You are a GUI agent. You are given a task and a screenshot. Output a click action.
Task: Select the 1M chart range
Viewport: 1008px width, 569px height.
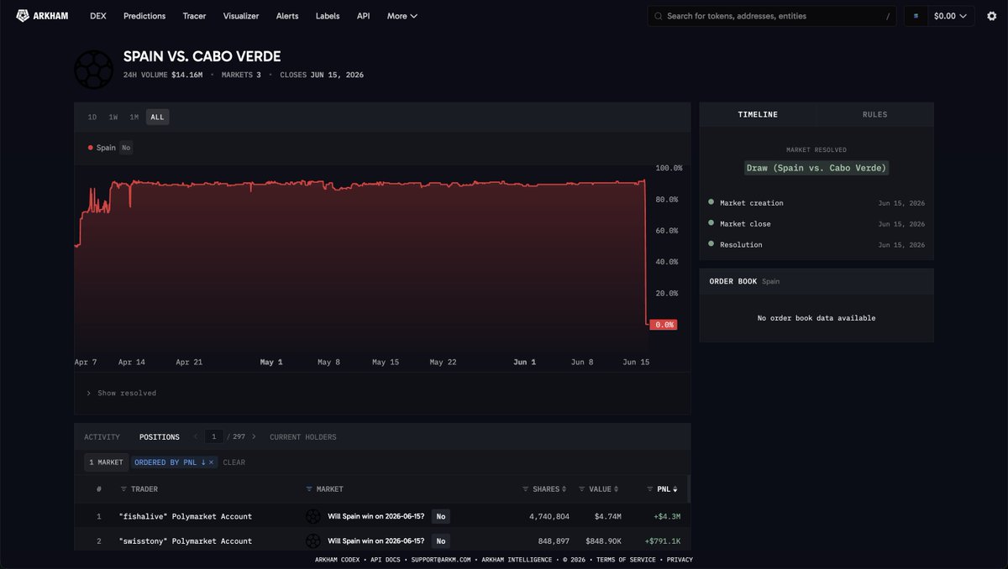(x=134, y=117)
